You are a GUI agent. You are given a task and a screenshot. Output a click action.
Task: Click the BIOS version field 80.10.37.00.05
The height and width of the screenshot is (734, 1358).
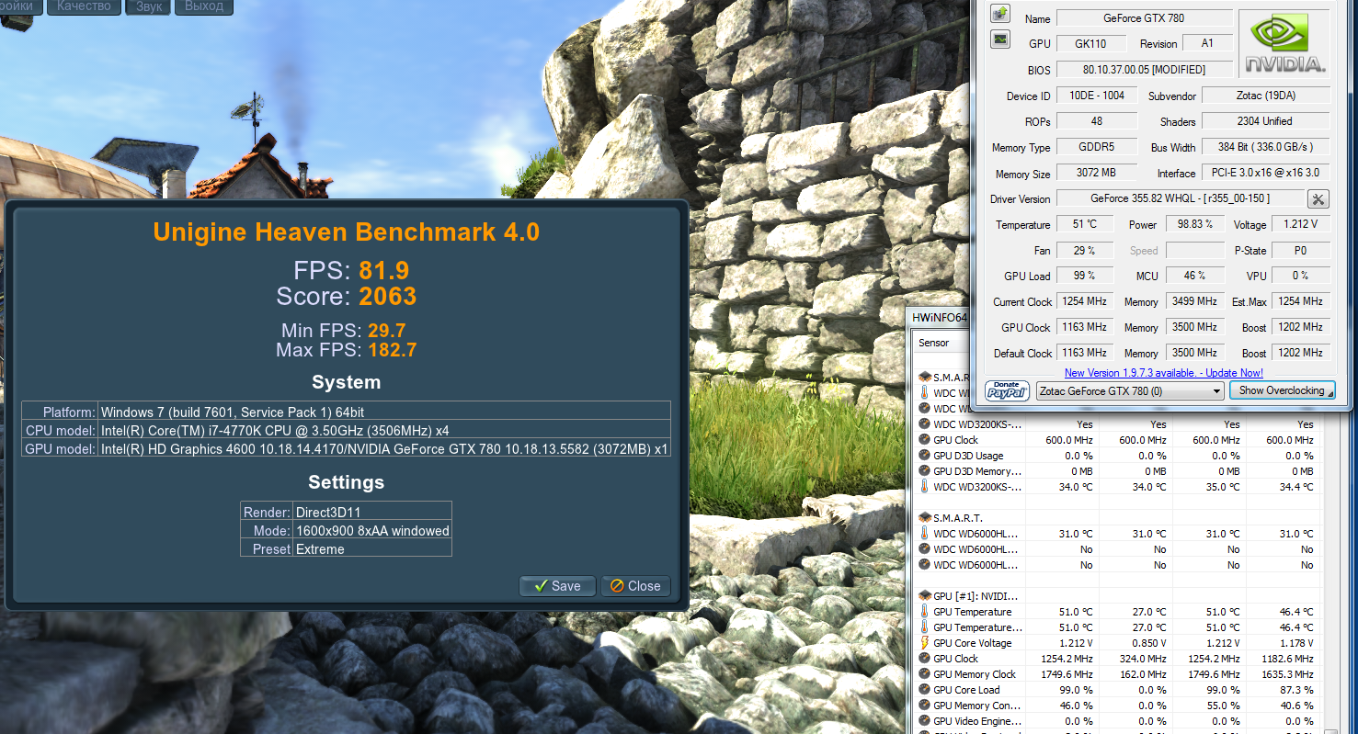click(1145, 70)
